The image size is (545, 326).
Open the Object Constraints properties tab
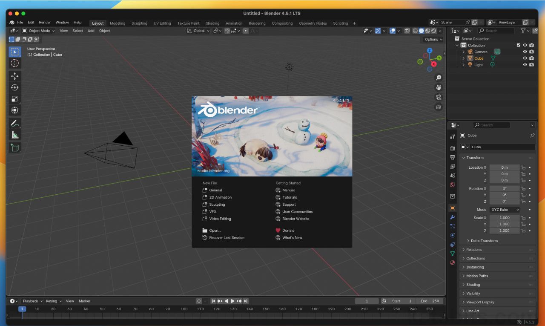453,245
